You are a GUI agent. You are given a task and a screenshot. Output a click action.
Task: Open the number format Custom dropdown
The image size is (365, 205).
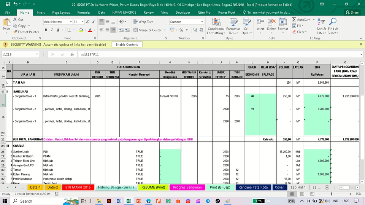click(202, 22)
